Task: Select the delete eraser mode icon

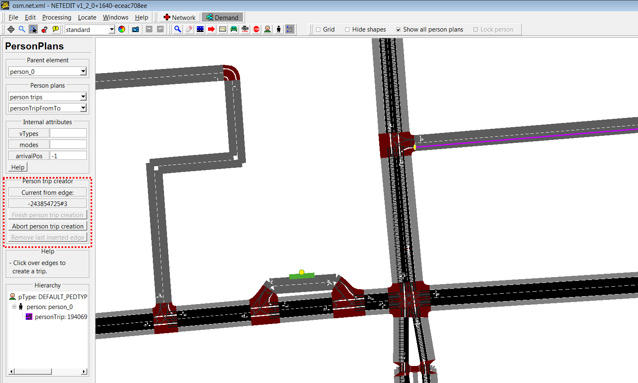Action: click(189, 29)
